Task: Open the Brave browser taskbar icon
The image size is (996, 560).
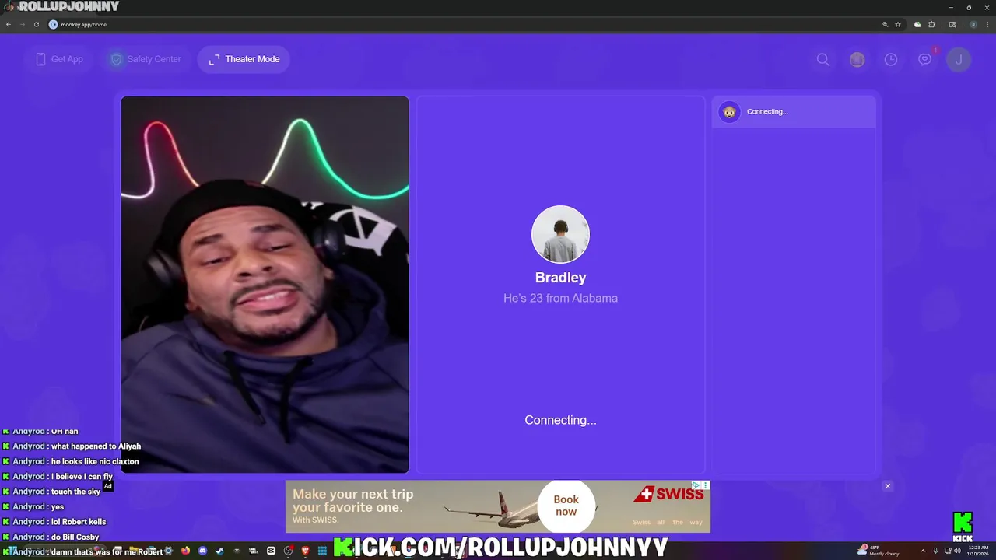Action: tap(305, 551)
